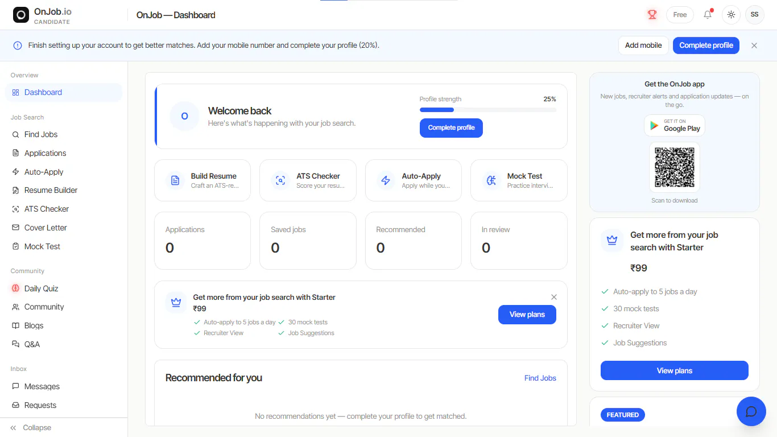Open Messages in the sidebar
Image resolution: width=777 pixels, height=437 pixels.
[x=64, y=386]
